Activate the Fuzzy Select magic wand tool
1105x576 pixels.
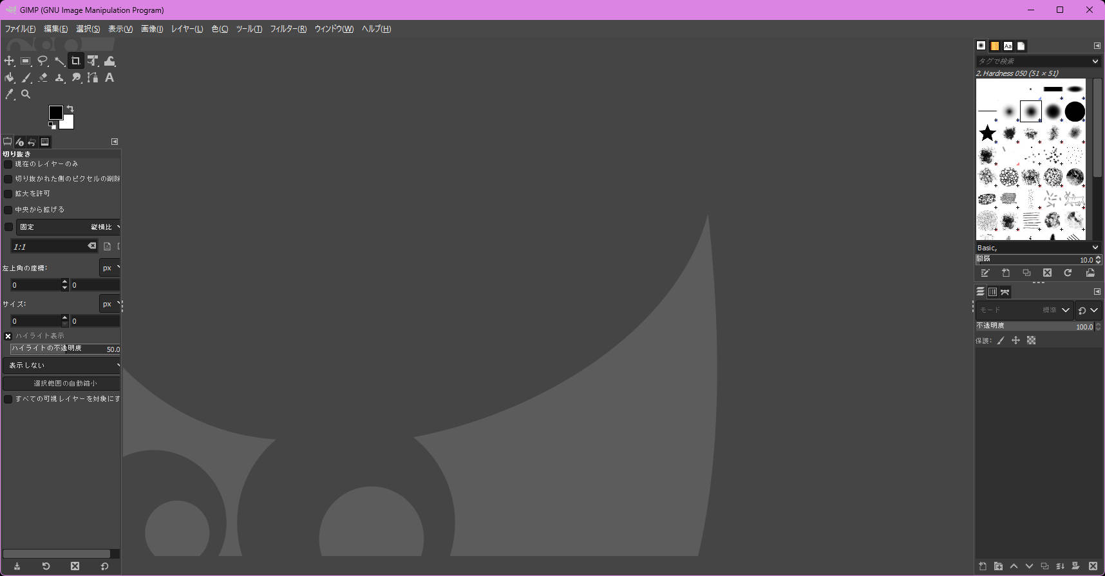click(59, 61)
